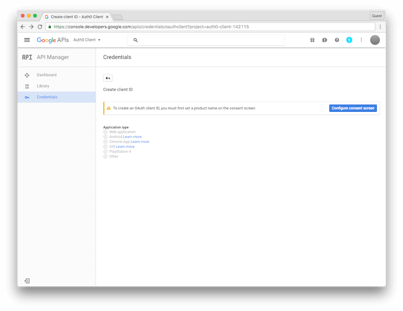Image resolution: width=403 pixels, height=311 pixels.
Task: Open the notifications badge showing 1
Action: (349, 40)
